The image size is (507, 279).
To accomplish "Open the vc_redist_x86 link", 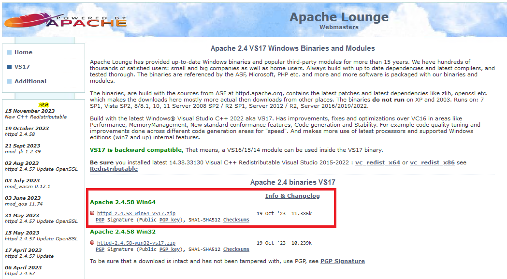I will pyautogui.click(x=432, y=162).
